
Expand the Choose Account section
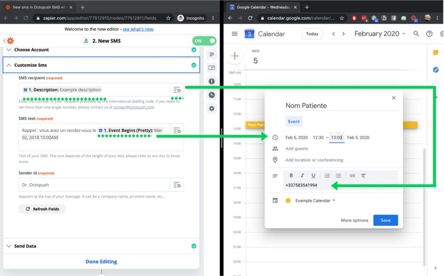tap(101, 50)
